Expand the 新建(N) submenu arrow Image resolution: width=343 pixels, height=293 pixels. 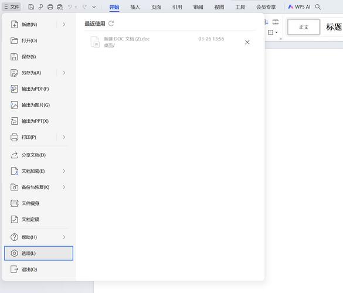click(64, 25)
